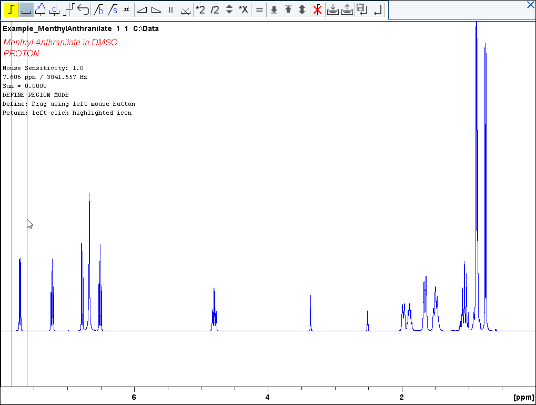Select the flat baseline region icon
The width and height of the screenshot is (536, 405).
pyautogui.click(x=26, y=9)
